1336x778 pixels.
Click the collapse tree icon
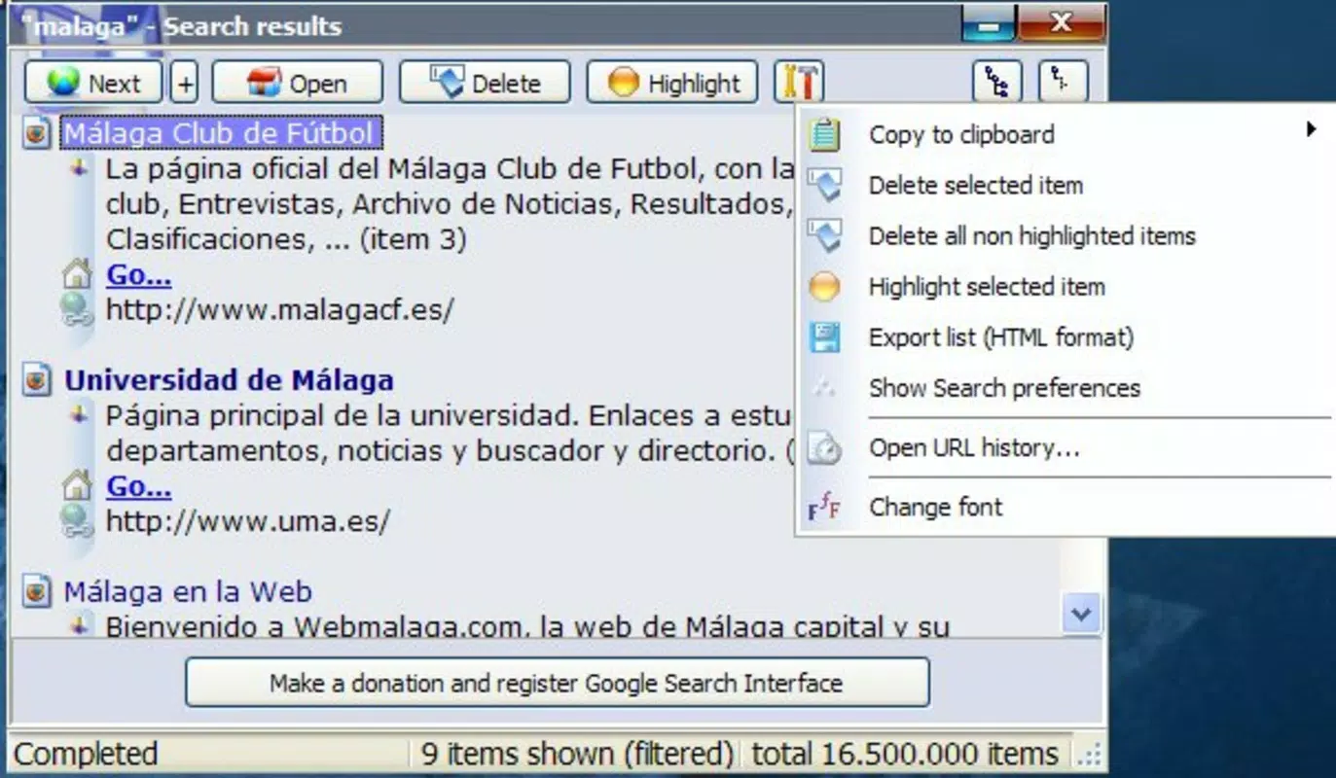click(x=1064, y=83)
